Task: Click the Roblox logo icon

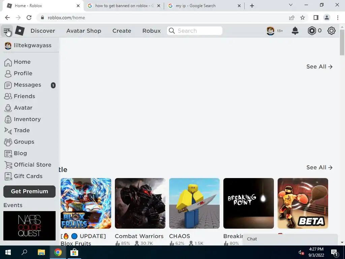Action: coord(20,31)
